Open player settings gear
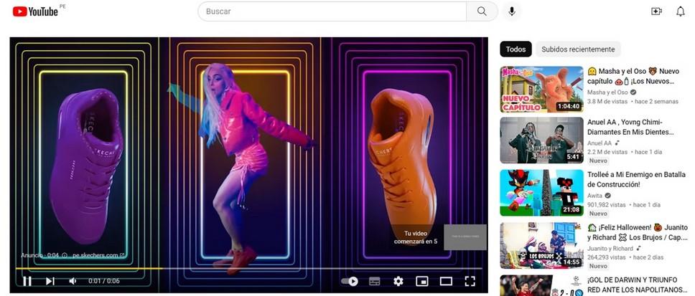 pos(398,281)
